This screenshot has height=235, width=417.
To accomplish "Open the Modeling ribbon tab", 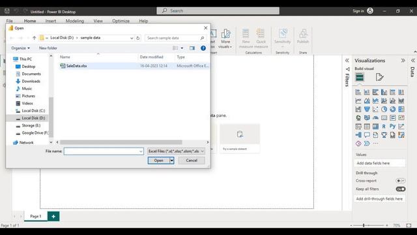I will tap(75, 21).
